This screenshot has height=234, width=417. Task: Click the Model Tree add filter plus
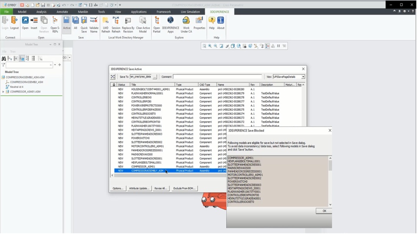point(60,65)
